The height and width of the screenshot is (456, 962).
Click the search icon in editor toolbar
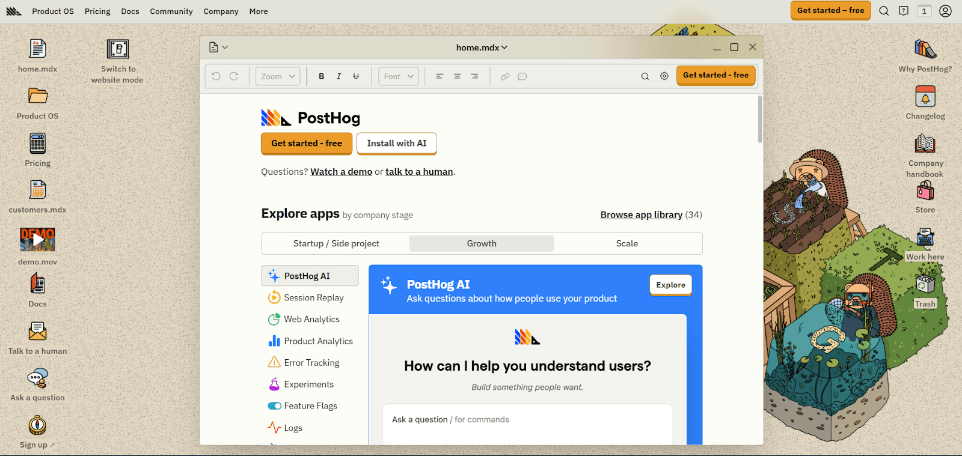point(645,76)
